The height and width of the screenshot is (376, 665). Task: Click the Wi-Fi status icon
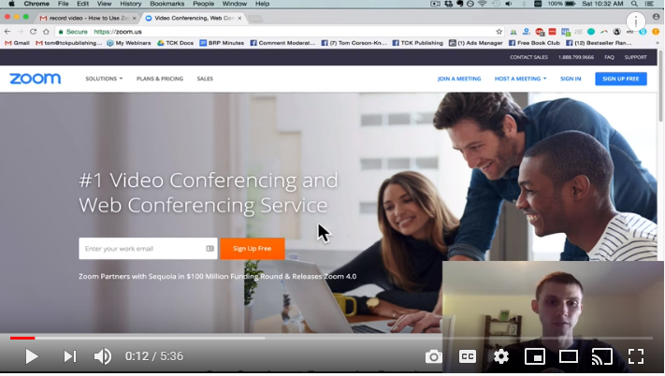tap(483, 4)
